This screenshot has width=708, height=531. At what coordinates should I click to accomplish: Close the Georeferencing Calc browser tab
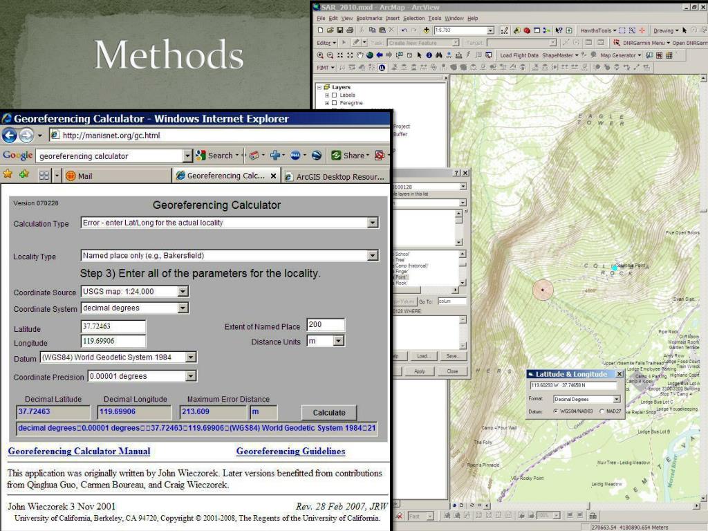point(273,176)
